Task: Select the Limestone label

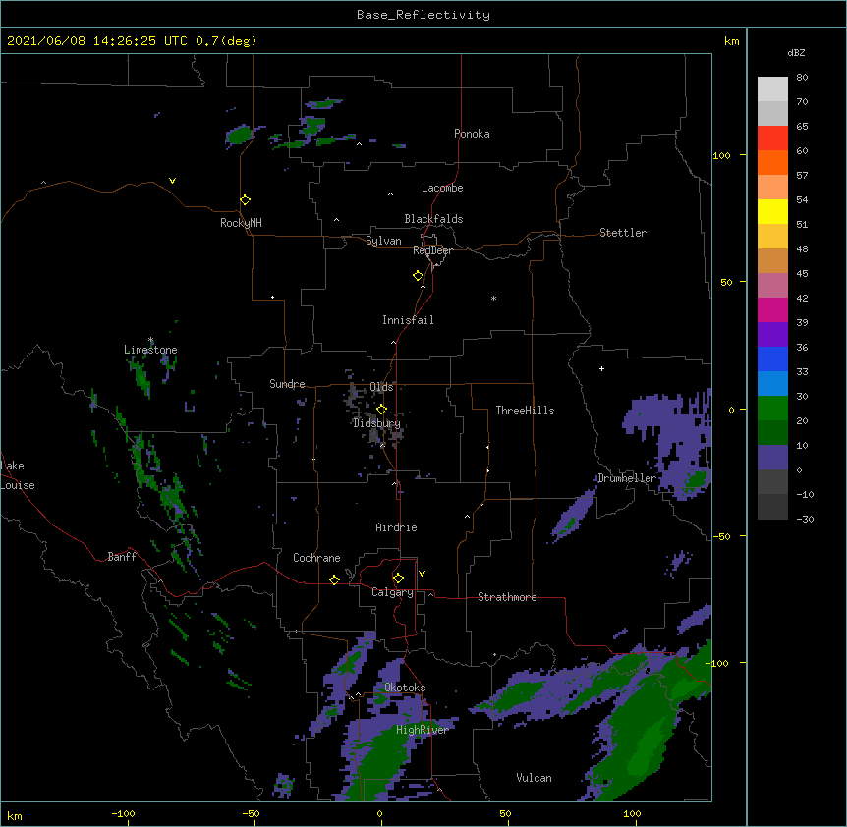Action: pos(150,350)
